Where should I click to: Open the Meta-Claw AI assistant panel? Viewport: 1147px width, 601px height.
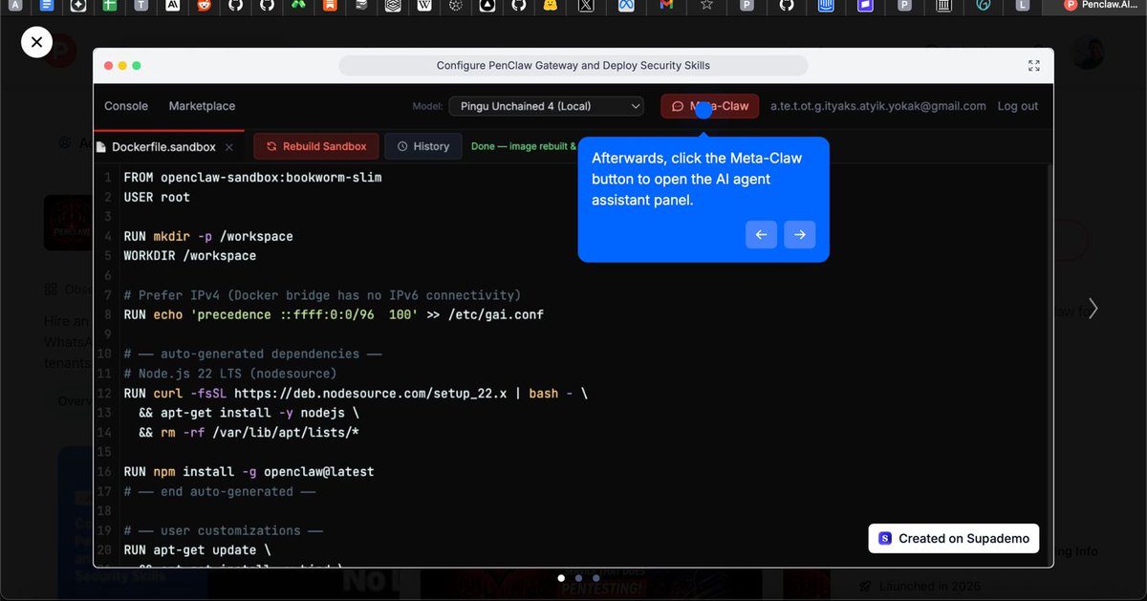(708, 106)
